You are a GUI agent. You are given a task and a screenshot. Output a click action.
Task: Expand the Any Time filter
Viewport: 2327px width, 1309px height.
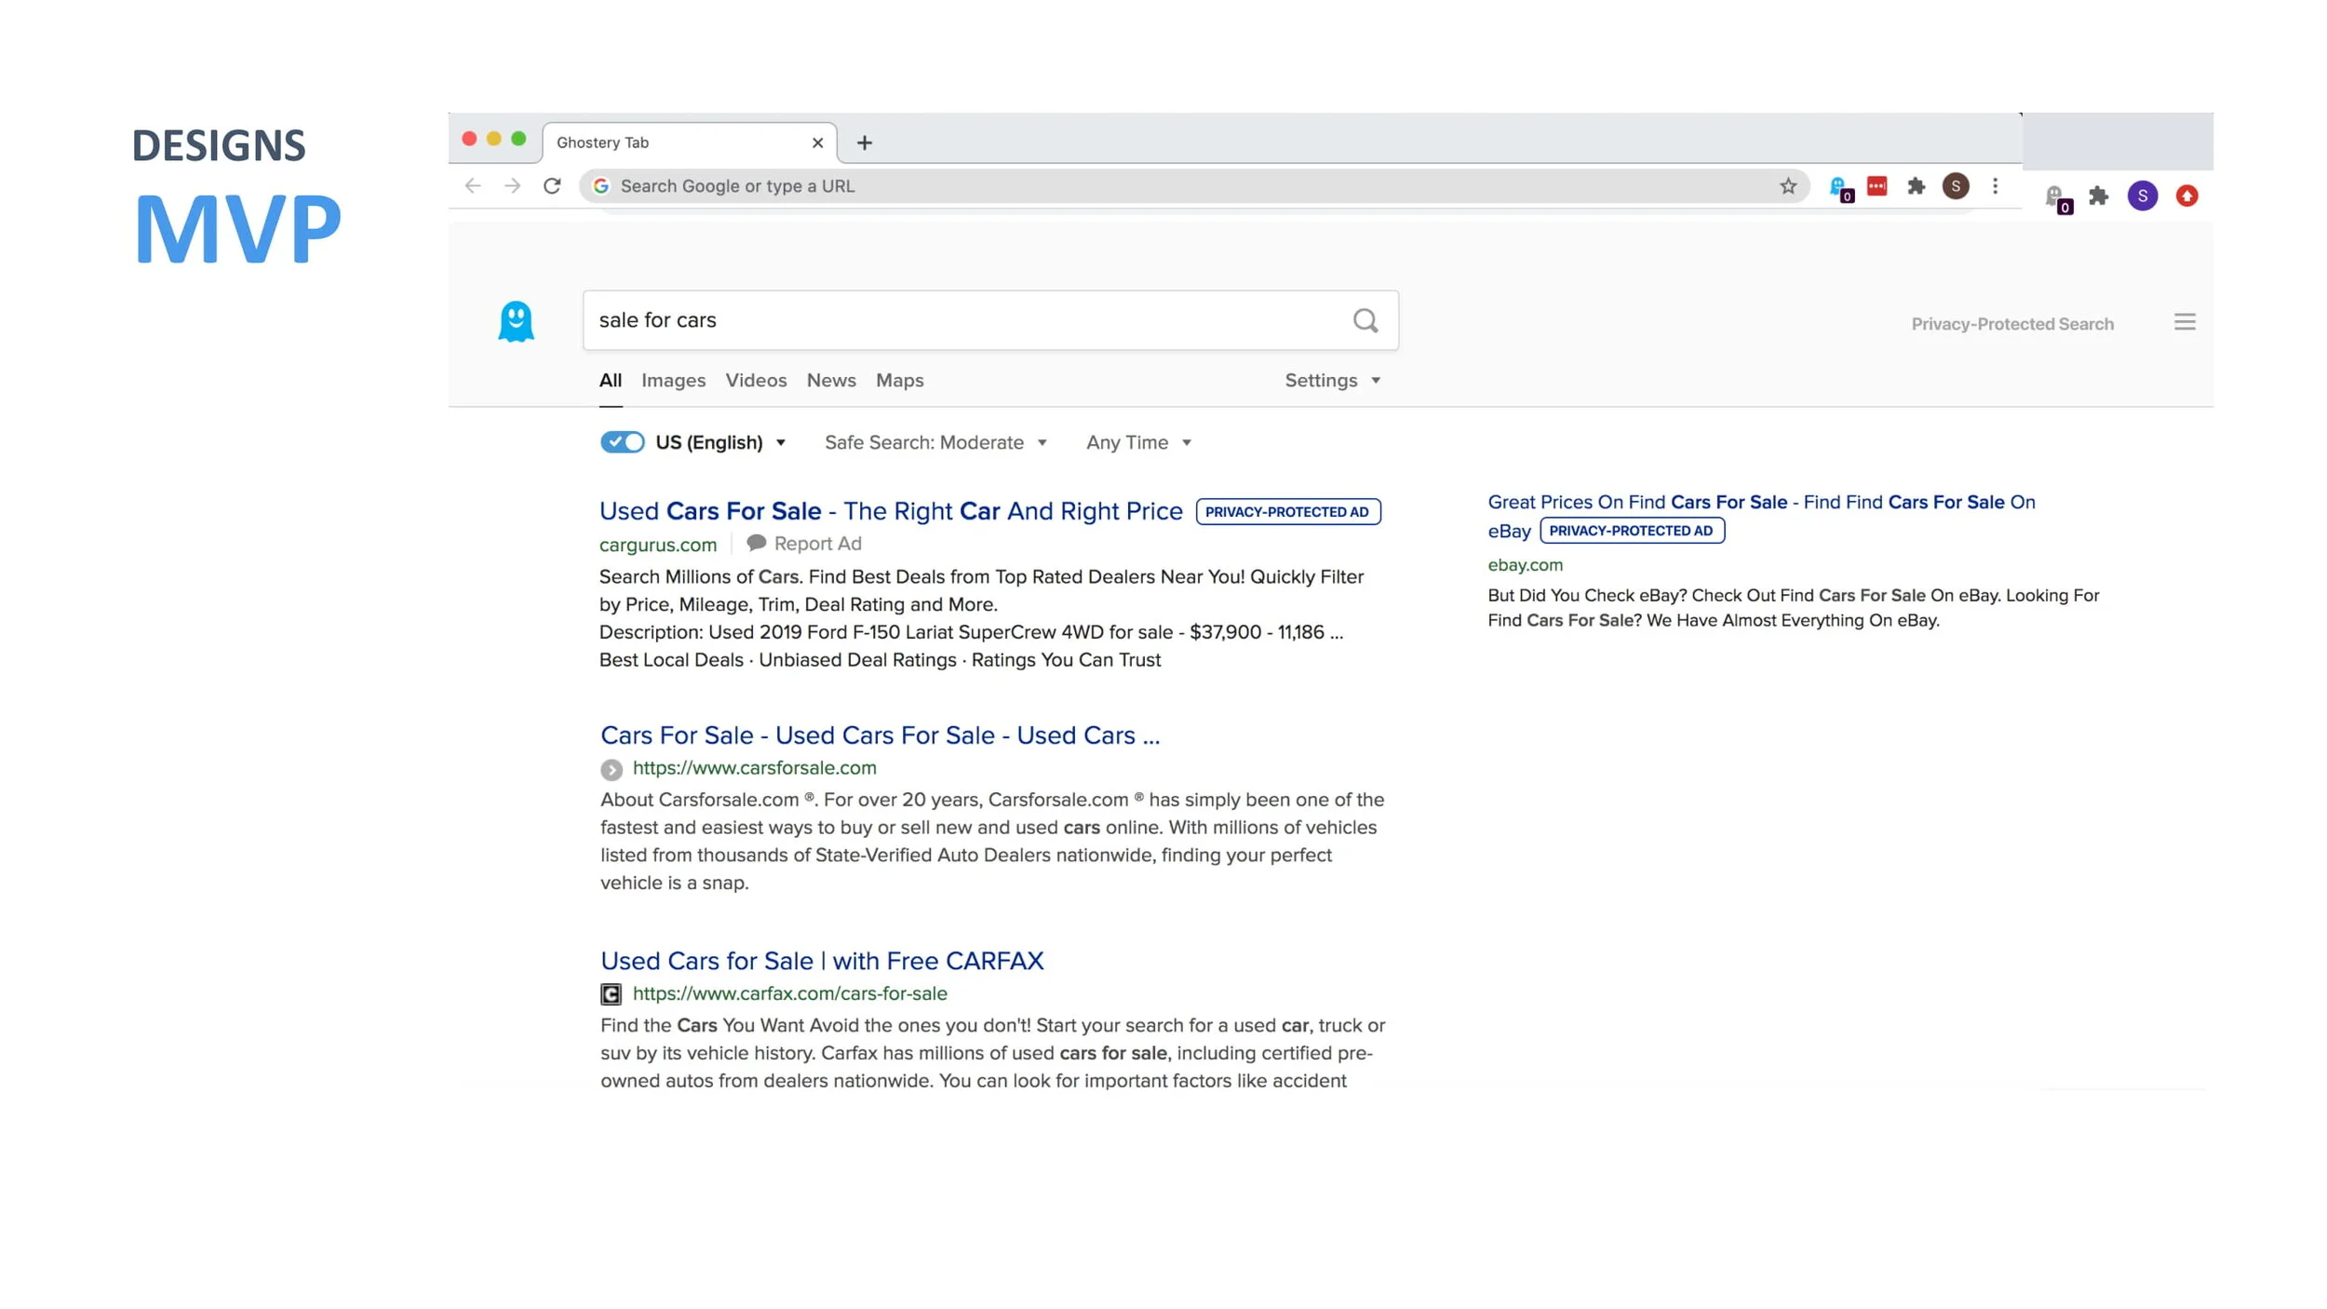[1138, 442]
